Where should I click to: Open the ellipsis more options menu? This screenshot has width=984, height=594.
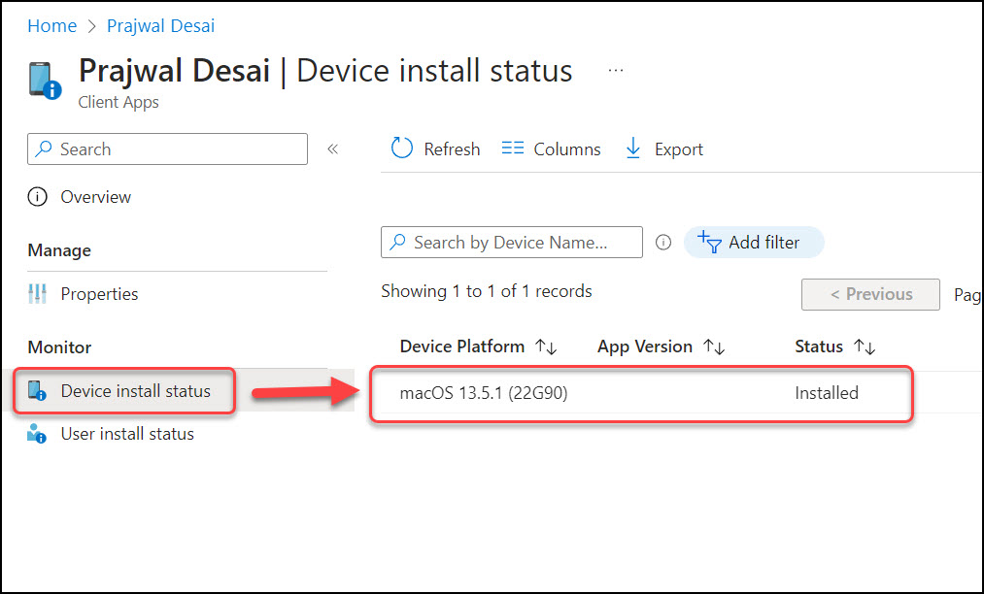coord(616,70)
